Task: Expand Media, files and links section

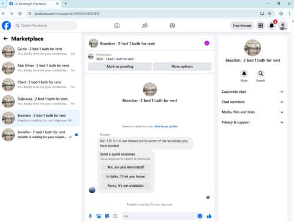Action: pos(252,112)
